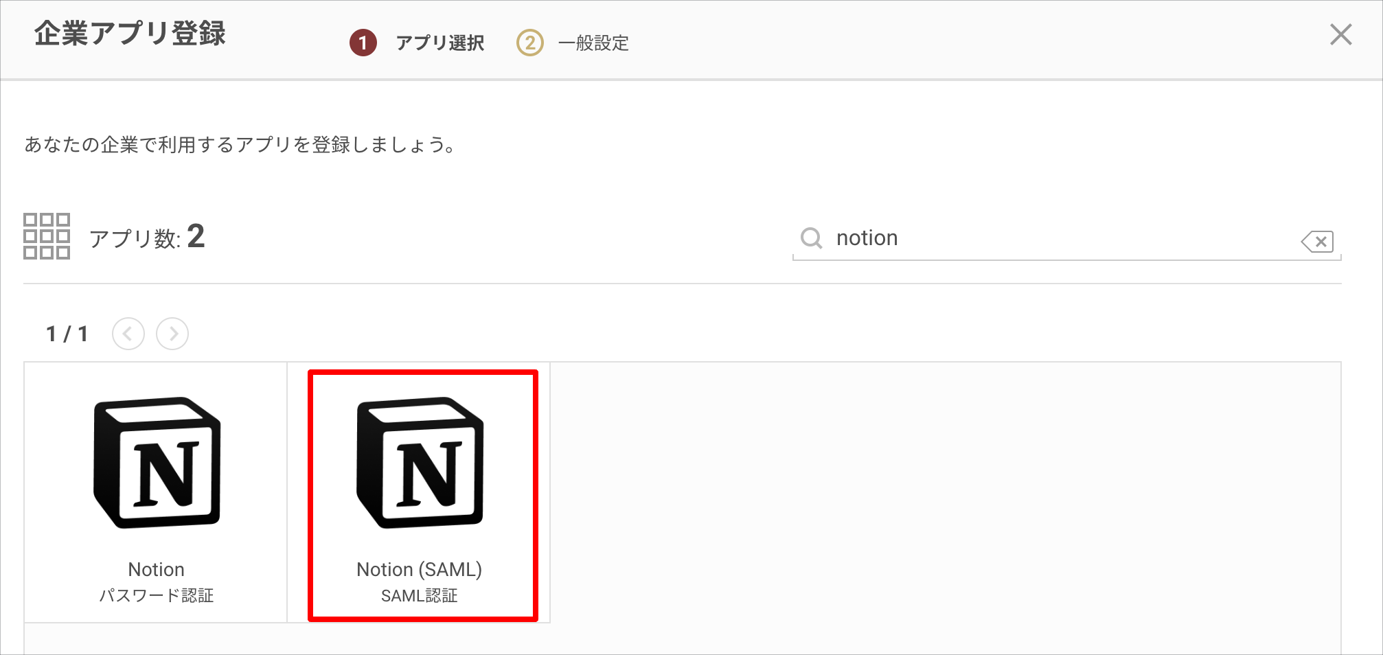Clear the search text with backspace icon
Screen dimensions: 1383x655
pyautogui.click(x=1317, y=241)
